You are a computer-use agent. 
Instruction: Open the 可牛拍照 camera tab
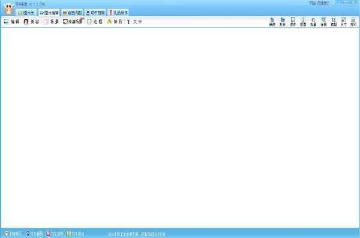[x=95, y=13]
